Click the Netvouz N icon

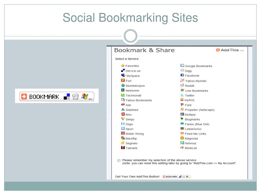(182, 143)
